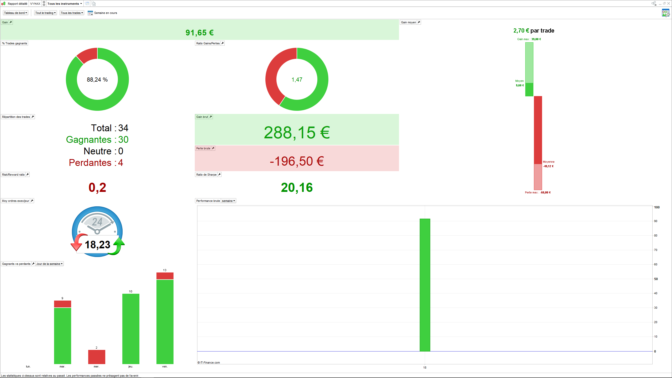The width and height of the screenshot is (672, 378).
Task: Click the copy report icon in header
Action: [x=94, y=4]
